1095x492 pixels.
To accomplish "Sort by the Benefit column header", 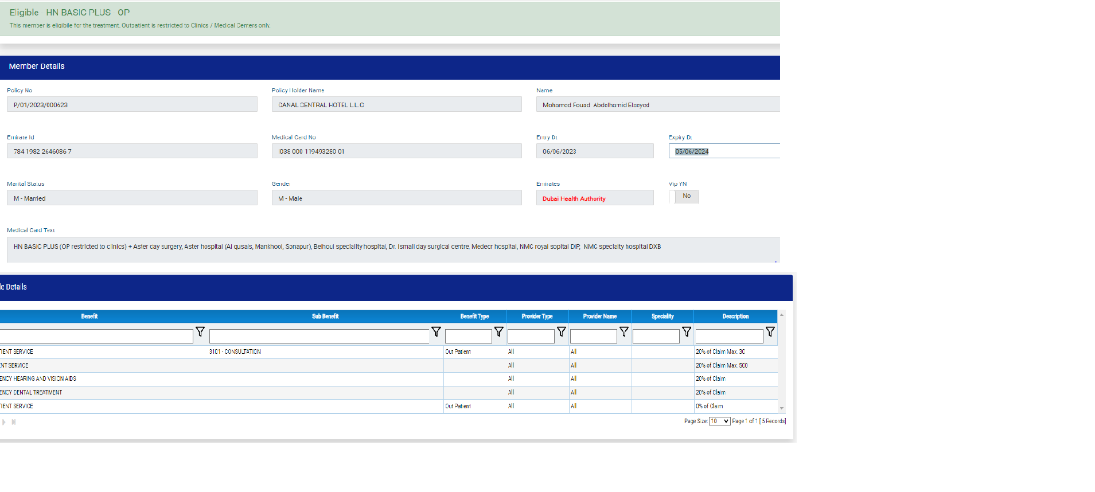I will 89,317.
